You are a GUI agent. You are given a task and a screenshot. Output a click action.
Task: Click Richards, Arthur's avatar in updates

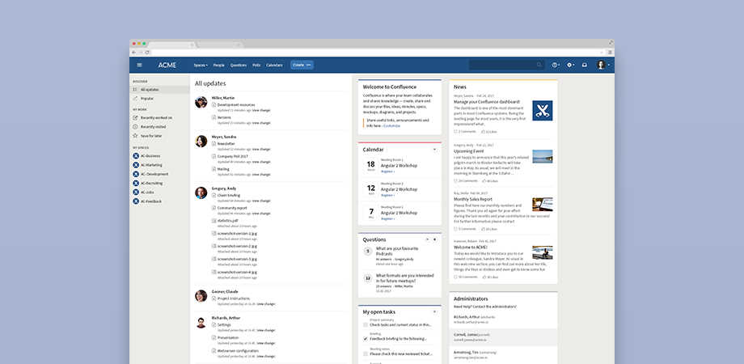click(201, 322)
